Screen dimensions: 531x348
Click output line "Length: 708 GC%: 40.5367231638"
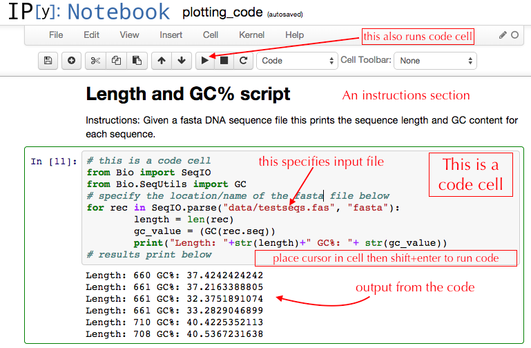pos(175,334)
